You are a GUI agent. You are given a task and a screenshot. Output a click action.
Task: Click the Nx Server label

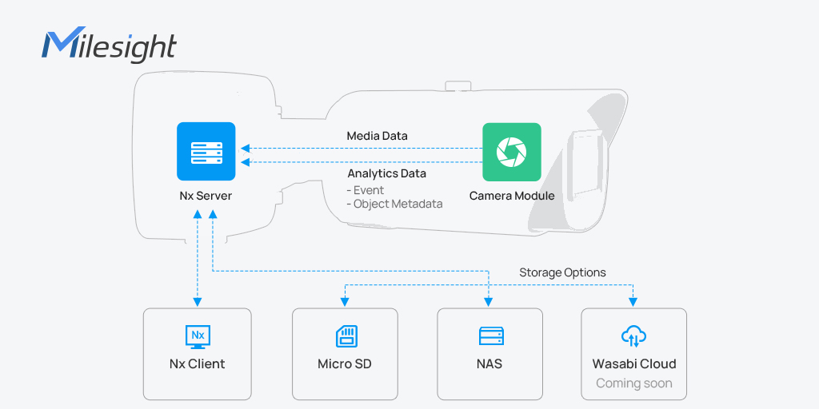pyautogui.click(x=206, y=197)
